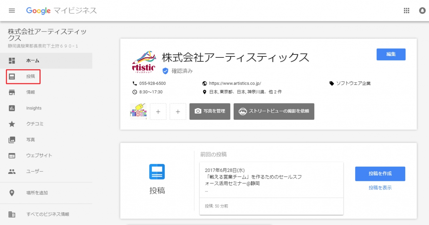Click the ウェブサイト browser icon
This screenshot has height=225, width=429.
tap(12, 155)
